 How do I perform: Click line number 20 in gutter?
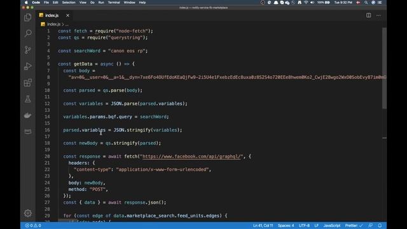(x=47, y=156)
